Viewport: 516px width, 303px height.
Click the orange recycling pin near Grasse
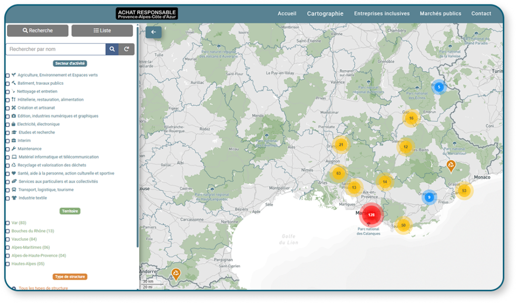tap(451, 166)
